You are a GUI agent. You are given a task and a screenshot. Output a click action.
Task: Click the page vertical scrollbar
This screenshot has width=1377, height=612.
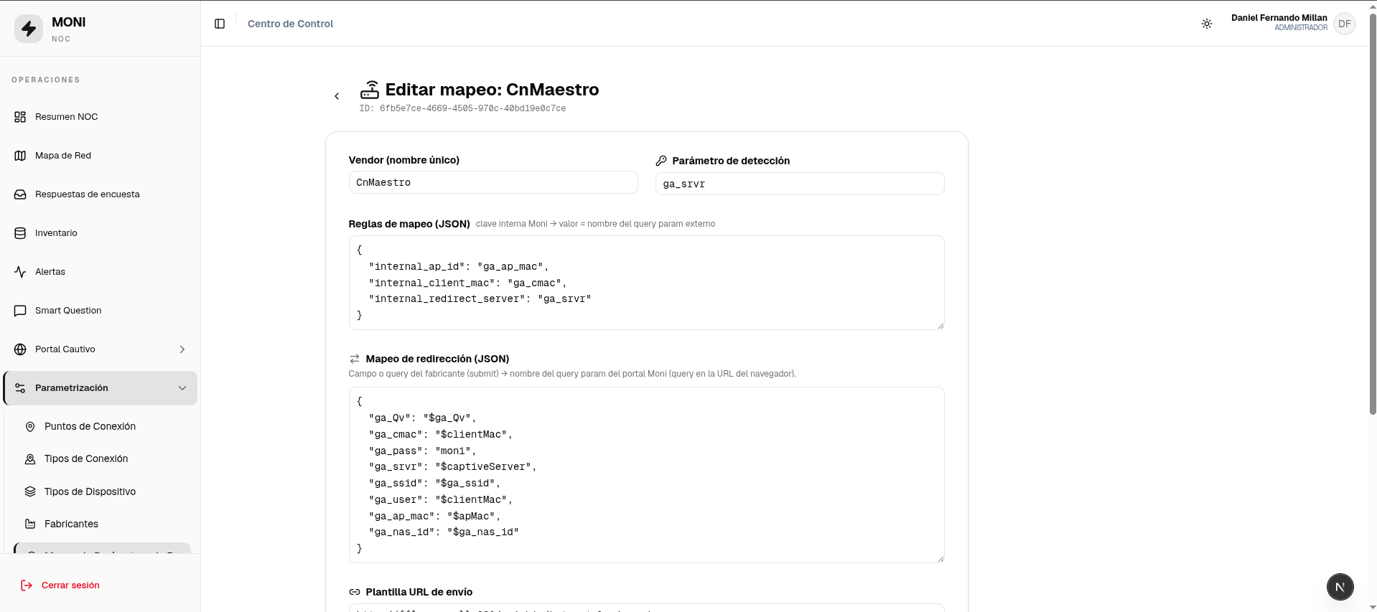click(x=1373, y=215)
